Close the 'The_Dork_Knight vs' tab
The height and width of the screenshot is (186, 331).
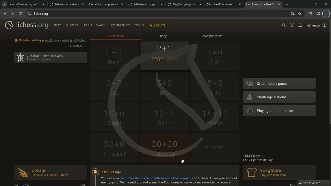point(201,4)
